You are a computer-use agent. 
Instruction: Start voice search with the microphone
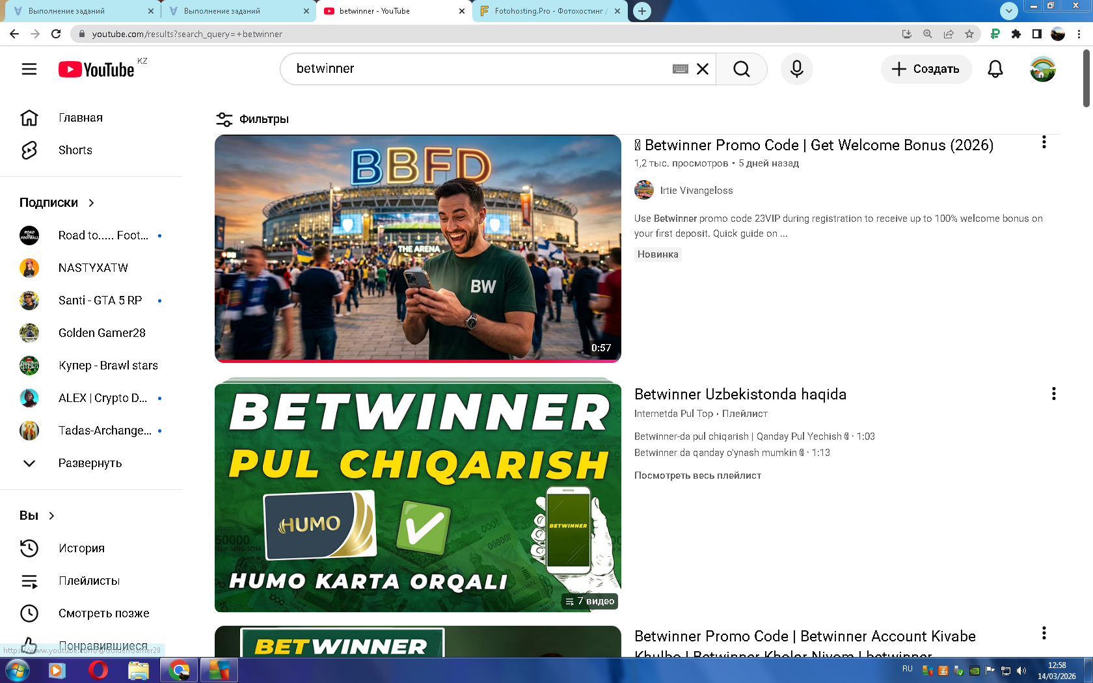(797, 69)
